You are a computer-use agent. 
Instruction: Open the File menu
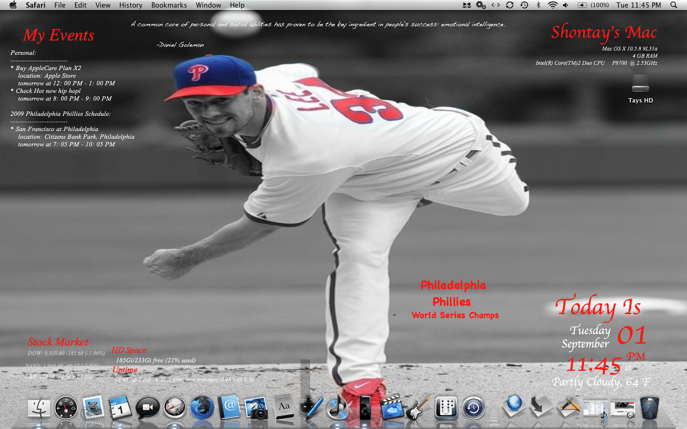[60, 5]
